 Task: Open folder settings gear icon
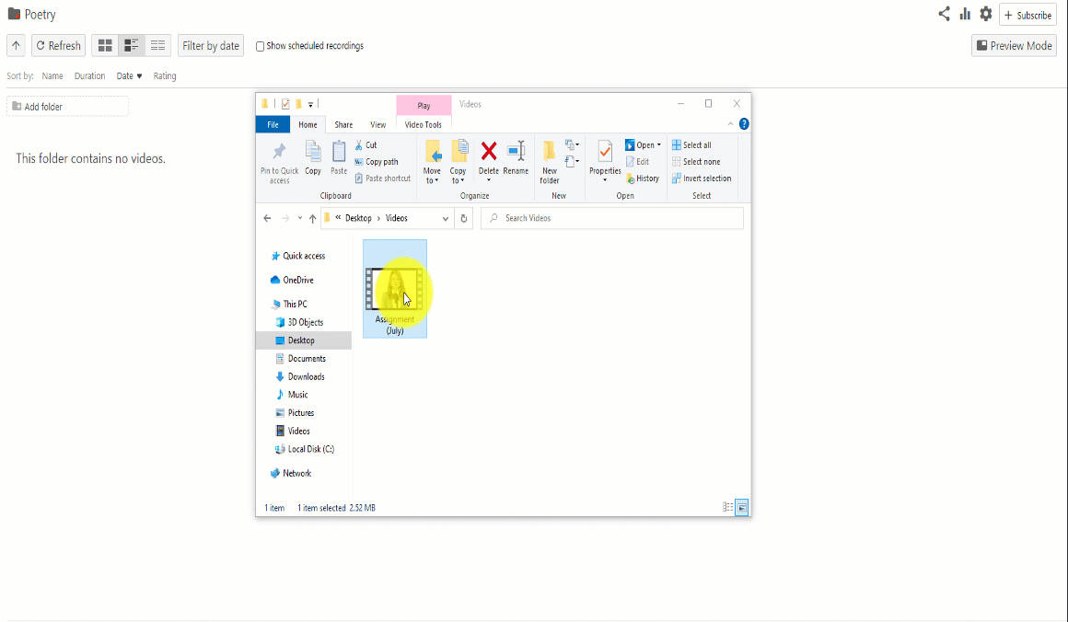986,14
